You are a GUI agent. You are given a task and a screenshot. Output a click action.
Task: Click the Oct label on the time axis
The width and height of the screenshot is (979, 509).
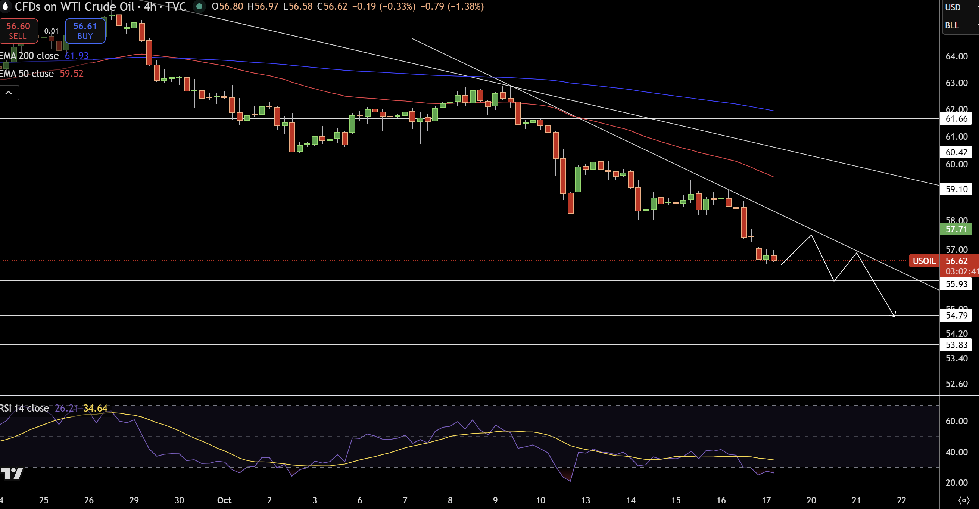[x=224, y=500]
